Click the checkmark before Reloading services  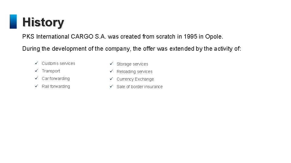111,72
